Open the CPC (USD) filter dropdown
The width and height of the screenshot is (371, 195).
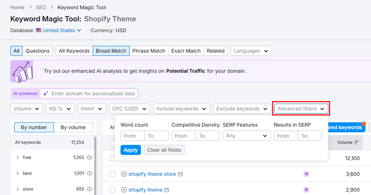[x=130, y=109]
